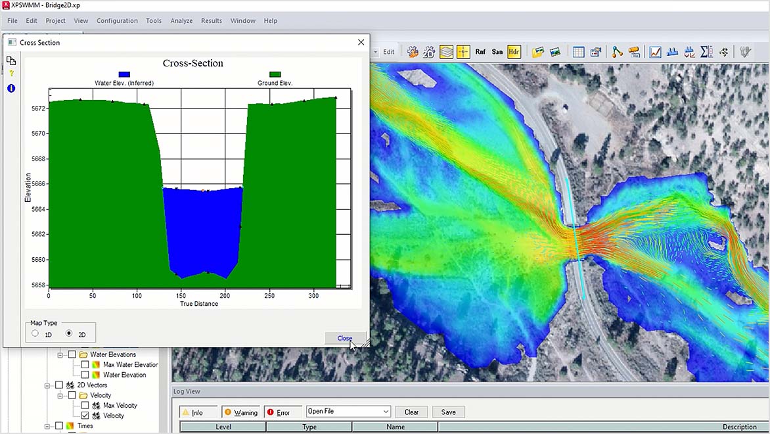770x434 pixels.
Task: Select the 1D Map Type radio button
Action: pyautogui.click(x=35, y=335)
